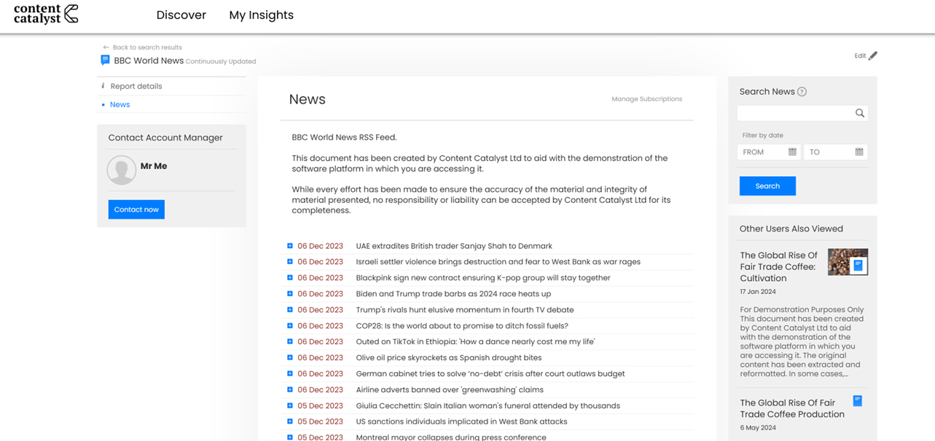Click the Report details info icon
This screenshot has height=441, width=935.
[103, 86]
